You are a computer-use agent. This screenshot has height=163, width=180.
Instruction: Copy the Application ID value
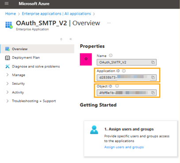(153, 77)
